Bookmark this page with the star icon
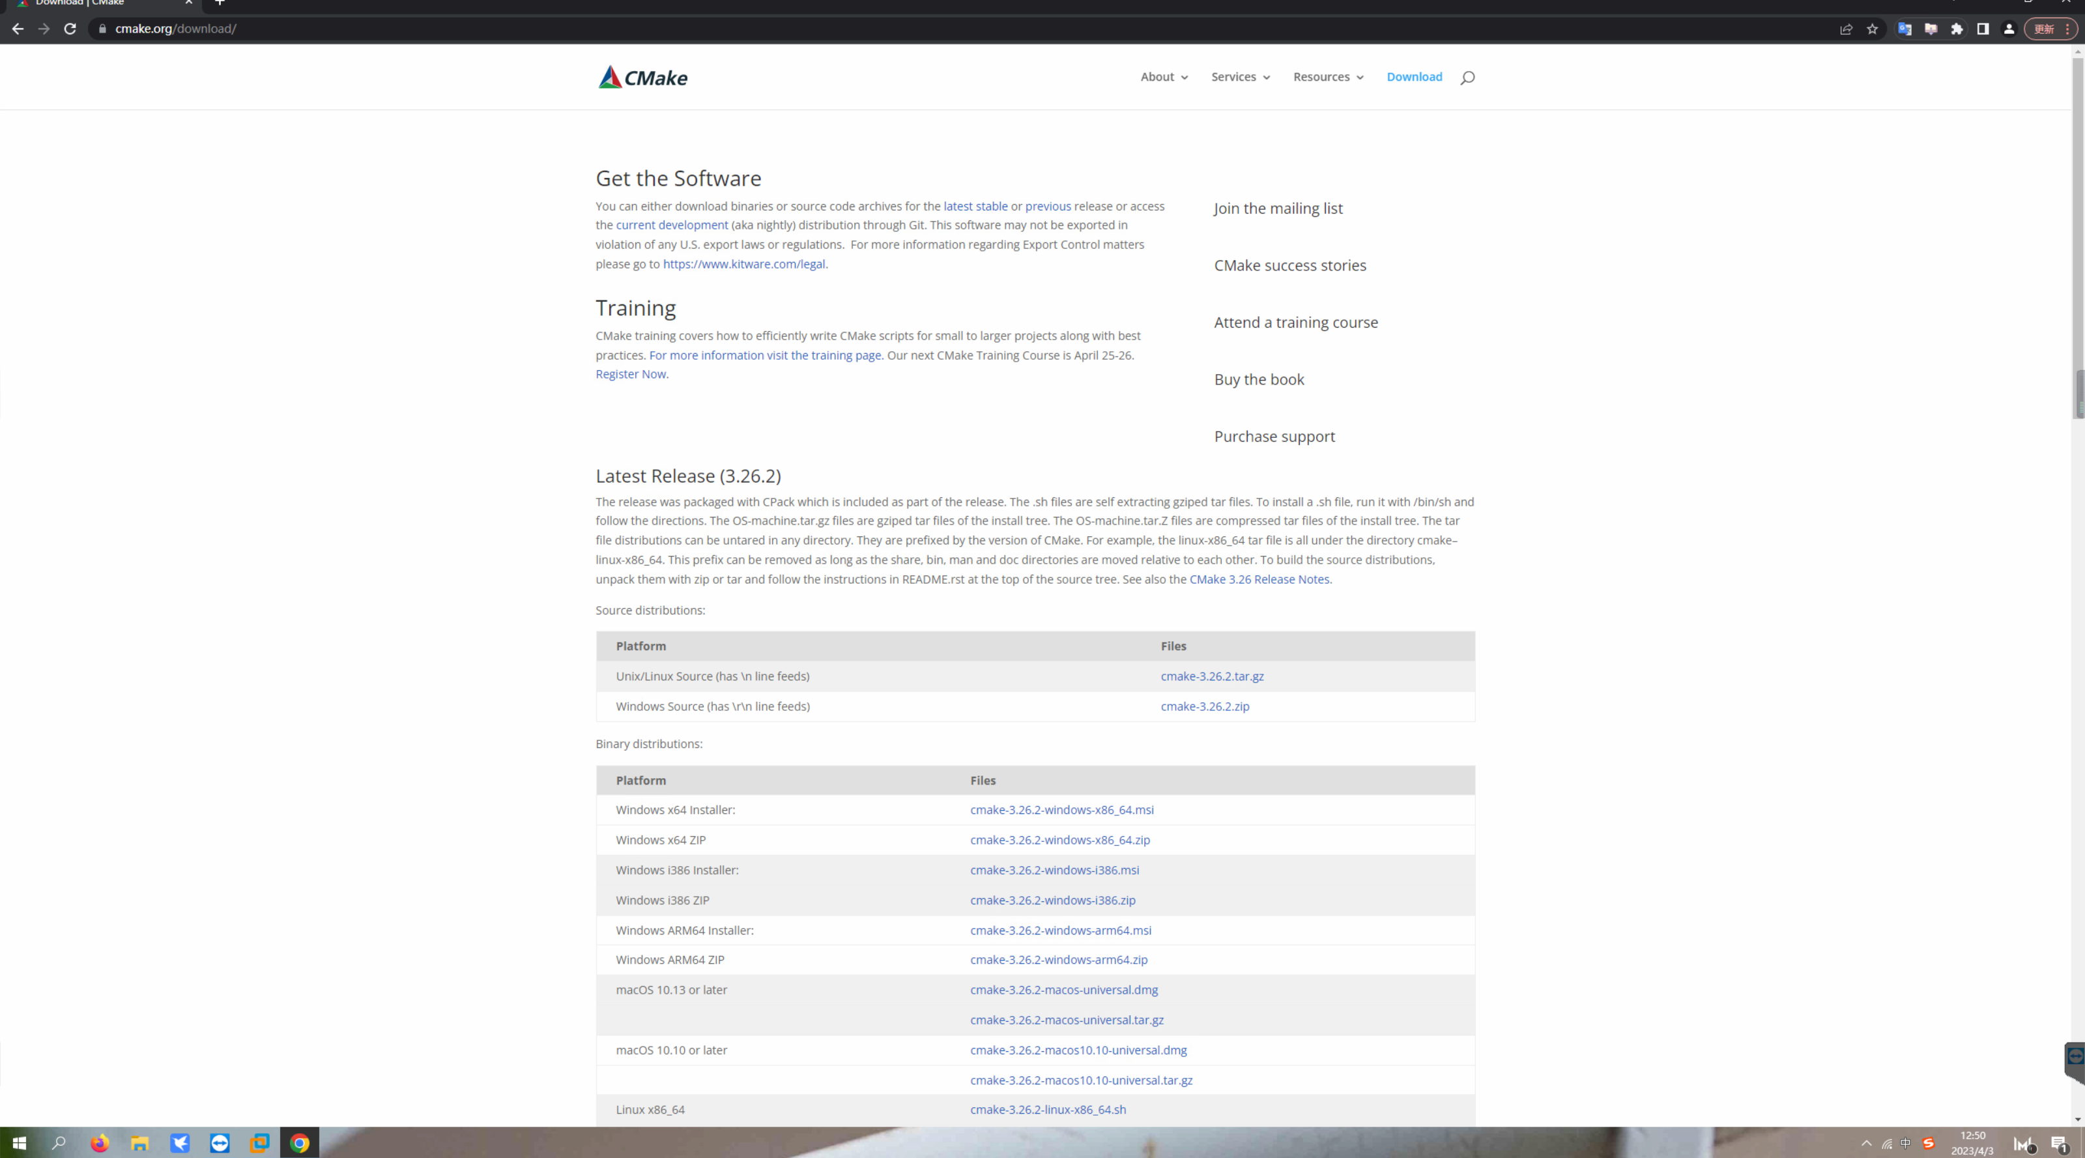 [1872, 29]
